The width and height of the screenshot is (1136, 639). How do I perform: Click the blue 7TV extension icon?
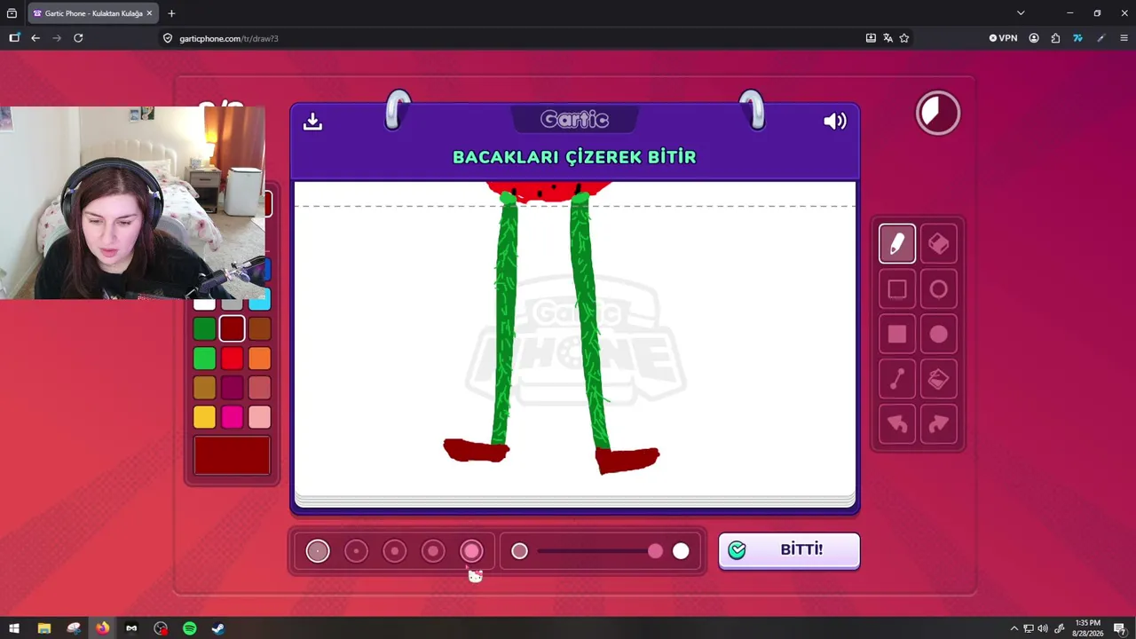coord(1077,38)
